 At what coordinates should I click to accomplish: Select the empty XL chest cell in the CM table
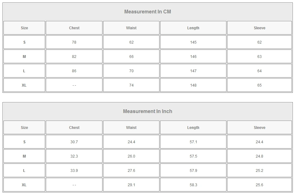tap(74, 85)
